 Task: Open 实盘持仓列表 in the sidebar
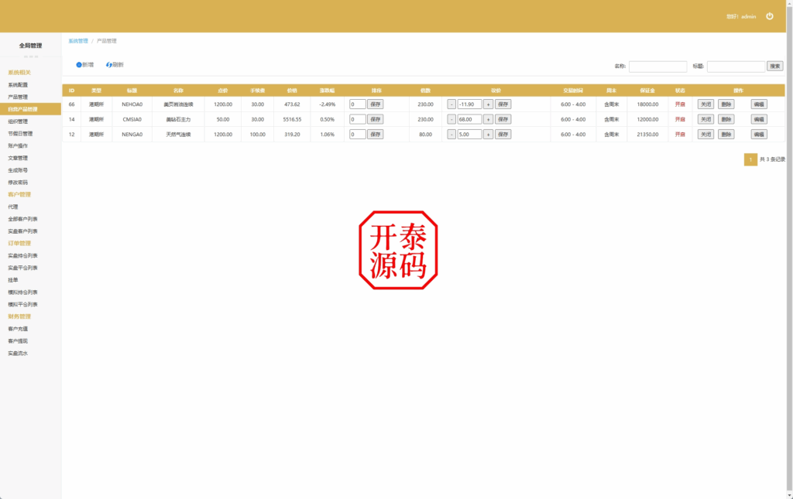22,255
